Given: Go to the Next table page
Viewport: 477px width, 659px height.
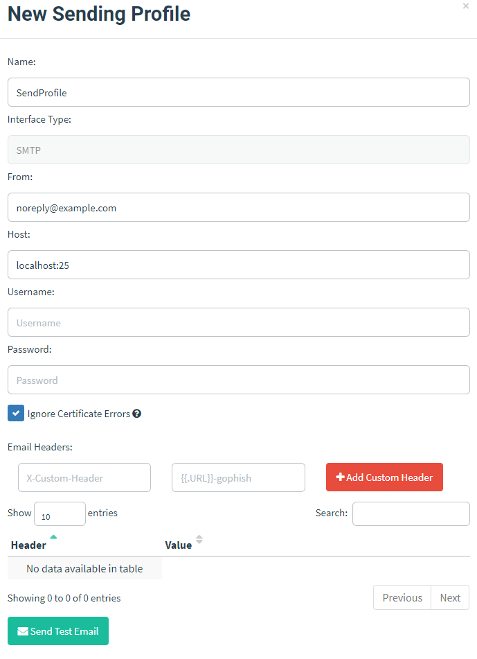Looking at the screenshot, I should 450,597.
